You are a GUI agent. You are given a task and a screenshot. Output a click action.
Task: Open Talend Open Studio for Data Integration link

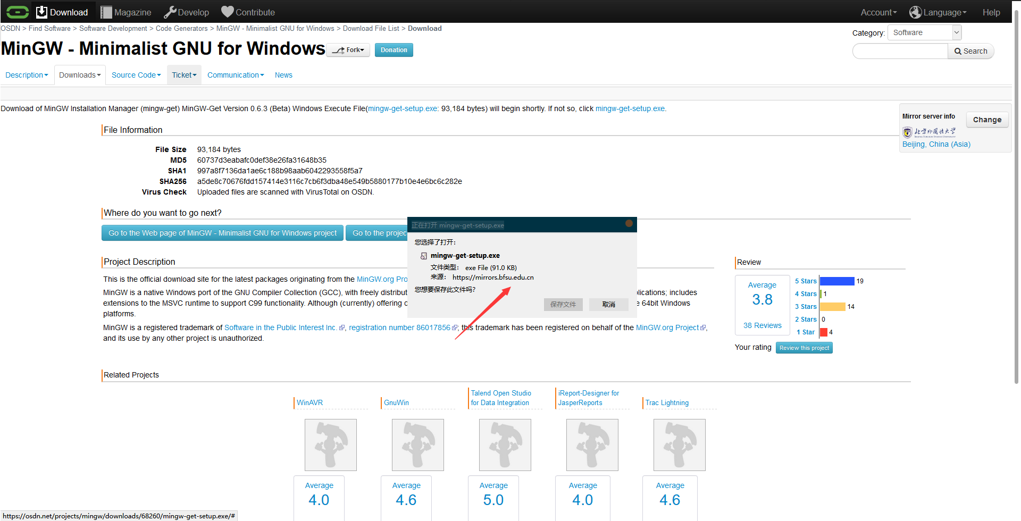point(501,398)
